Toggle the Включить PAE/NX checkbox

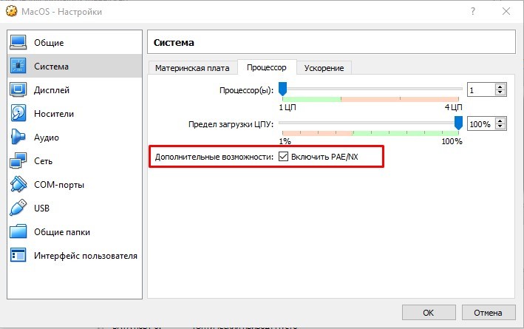tap(284, 157)
